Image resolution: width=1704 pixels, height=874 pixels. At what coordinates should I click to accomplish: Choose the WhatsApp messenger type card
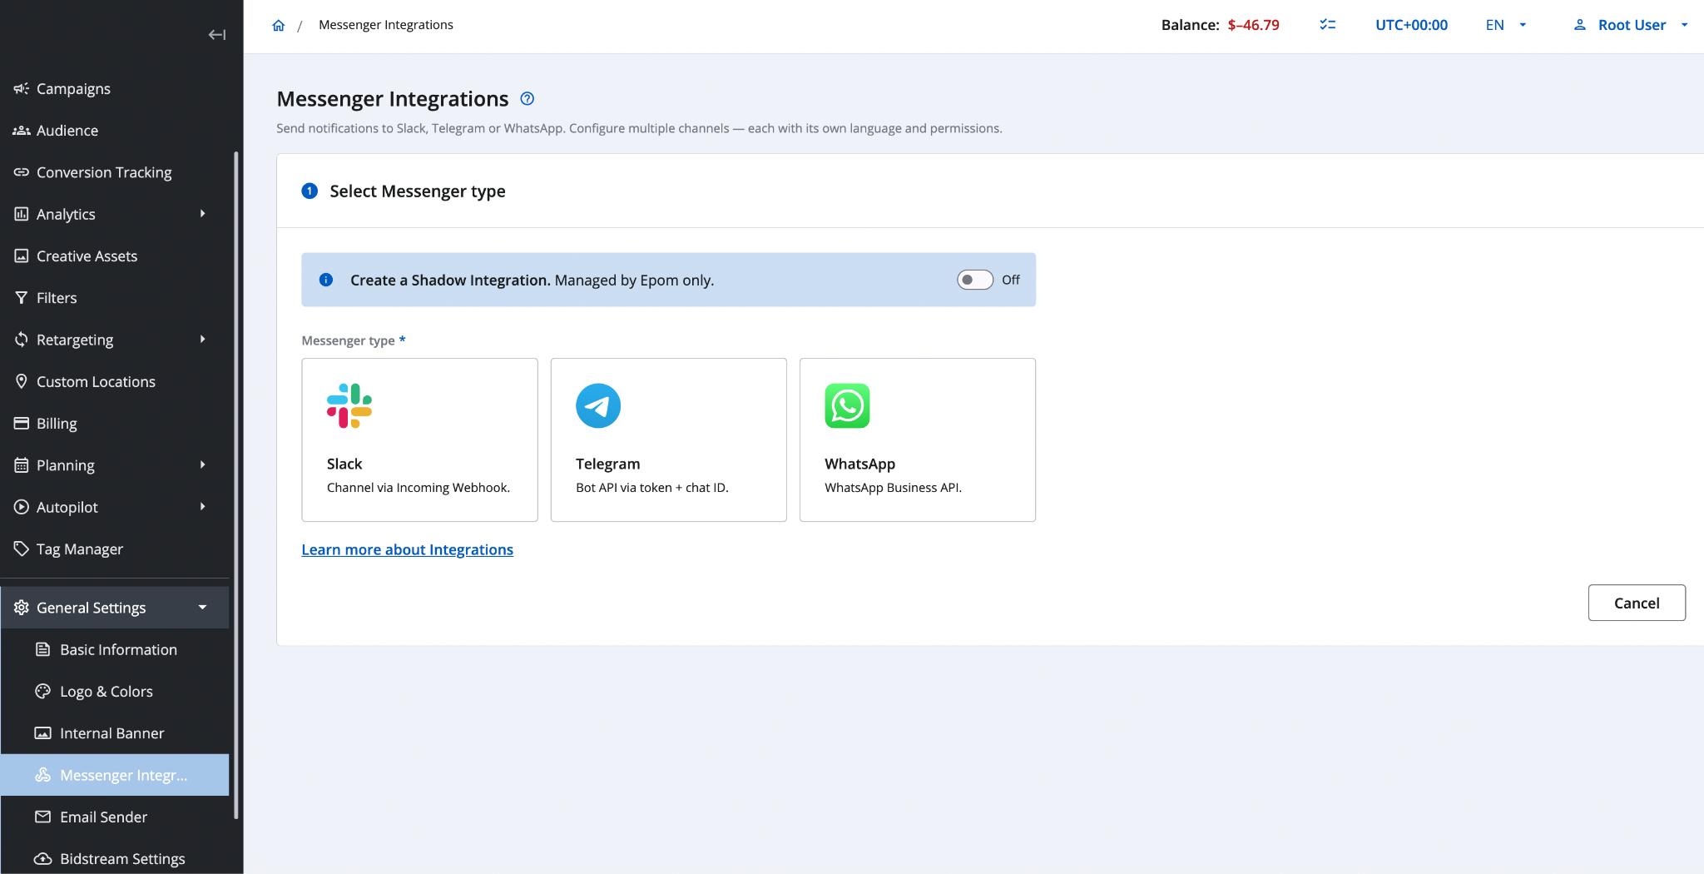point(917,439)
